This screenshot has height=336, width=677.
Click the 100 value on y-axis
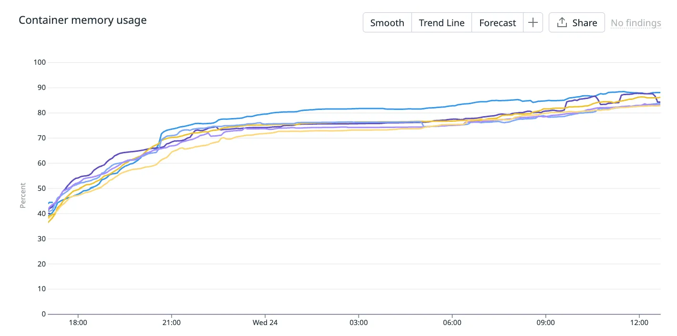click(x=39, y=62)
